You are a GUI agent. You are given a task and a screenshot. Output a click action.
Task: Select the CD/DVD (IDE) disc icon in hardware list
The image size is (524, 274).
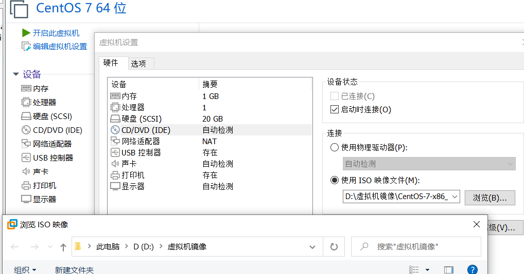(x=115, y=130)
